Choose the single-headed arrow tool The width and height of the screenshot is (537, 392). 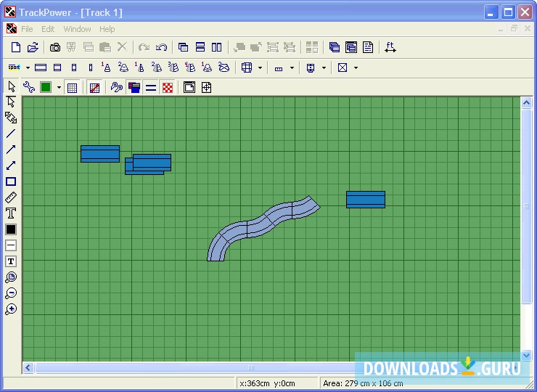(11, 150)
